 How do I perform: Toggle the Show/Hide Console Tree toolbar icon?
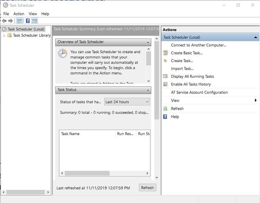click(19, 21)
